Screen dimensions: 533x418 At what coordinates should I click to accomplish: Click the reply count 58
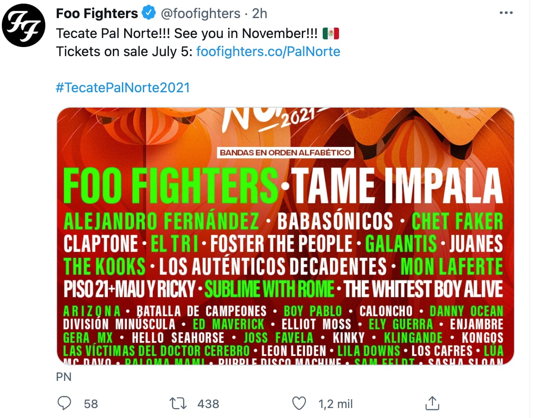91,403
